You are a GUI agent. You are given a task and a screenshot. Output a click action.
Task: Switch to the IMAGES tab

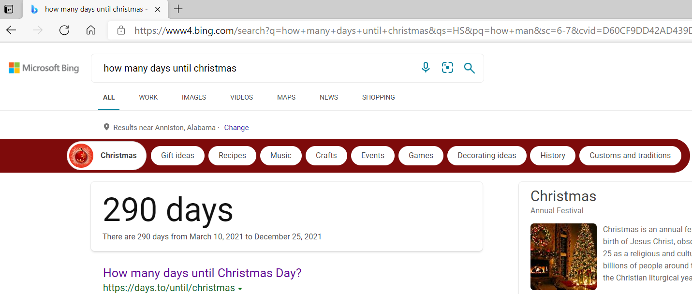(194, 97)
